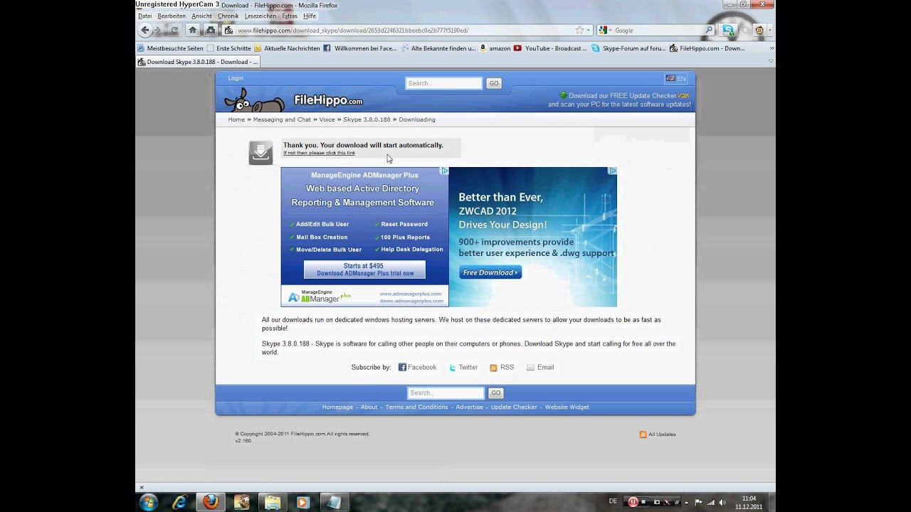Focus the top FileHippo search box

pos(443,83)
